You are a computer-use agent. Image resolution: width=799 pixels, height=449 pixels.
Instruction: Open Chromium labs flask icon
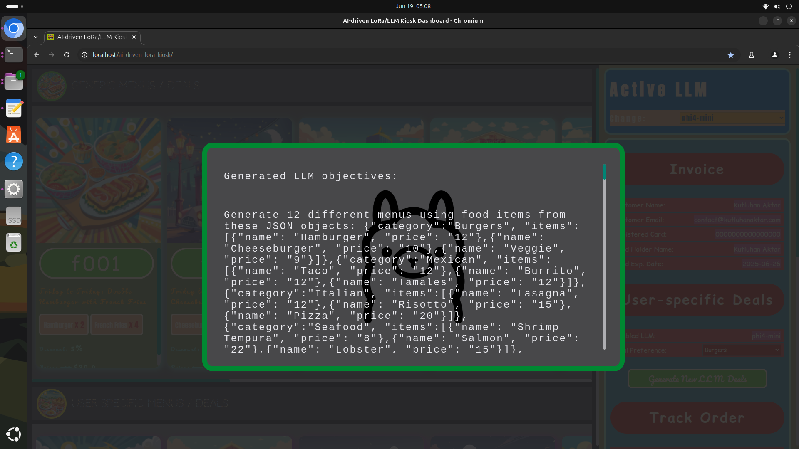point(752,55)
